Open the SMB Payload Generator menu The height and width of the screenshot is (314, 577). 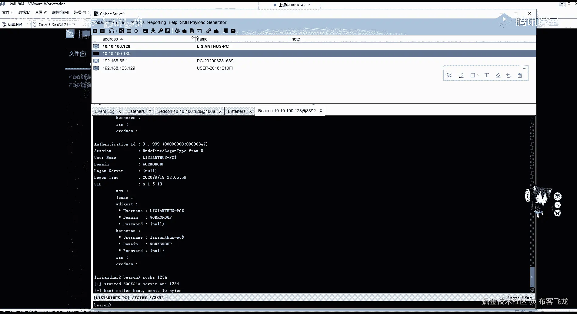(x=203, y=22)
